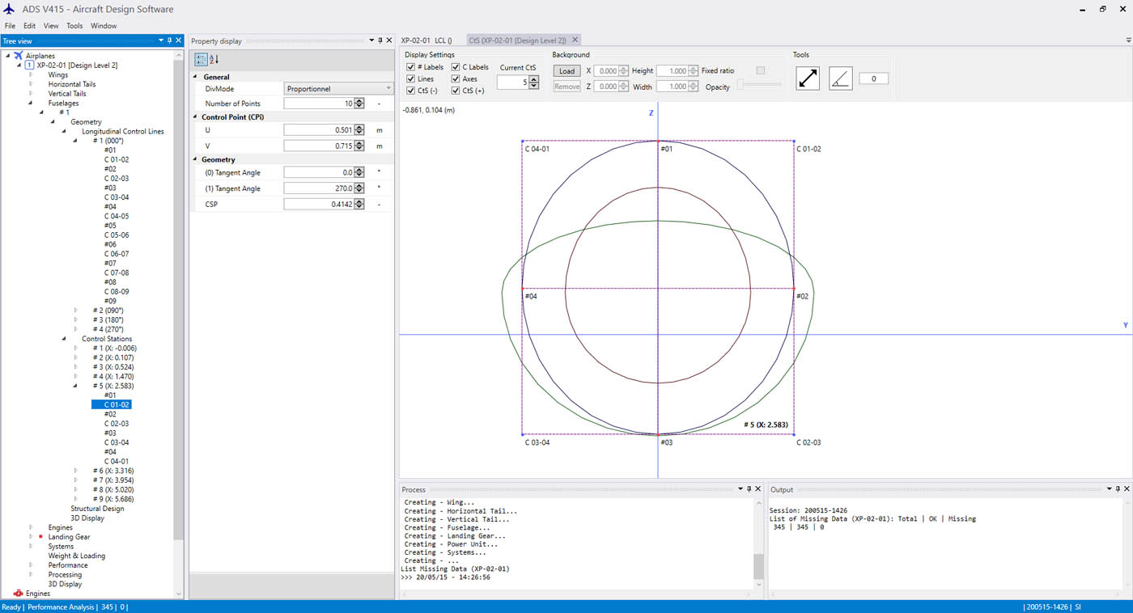The image size is (1133, 613).
Task: Toggle the CtS (+) checkbox
Action: coord(456,91)
